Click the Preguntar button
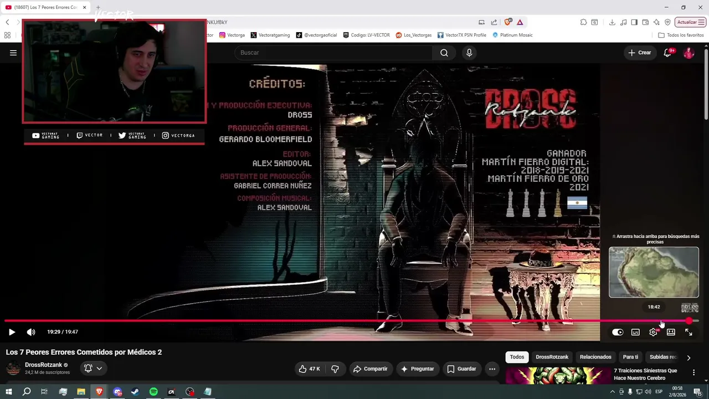 [418, 369]
